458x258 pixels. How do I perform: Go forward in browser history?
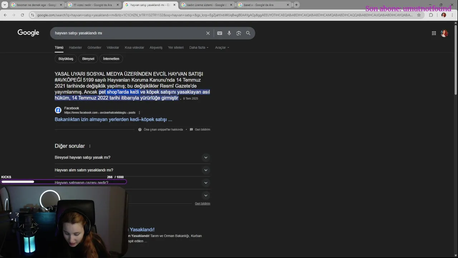(14, 15)
